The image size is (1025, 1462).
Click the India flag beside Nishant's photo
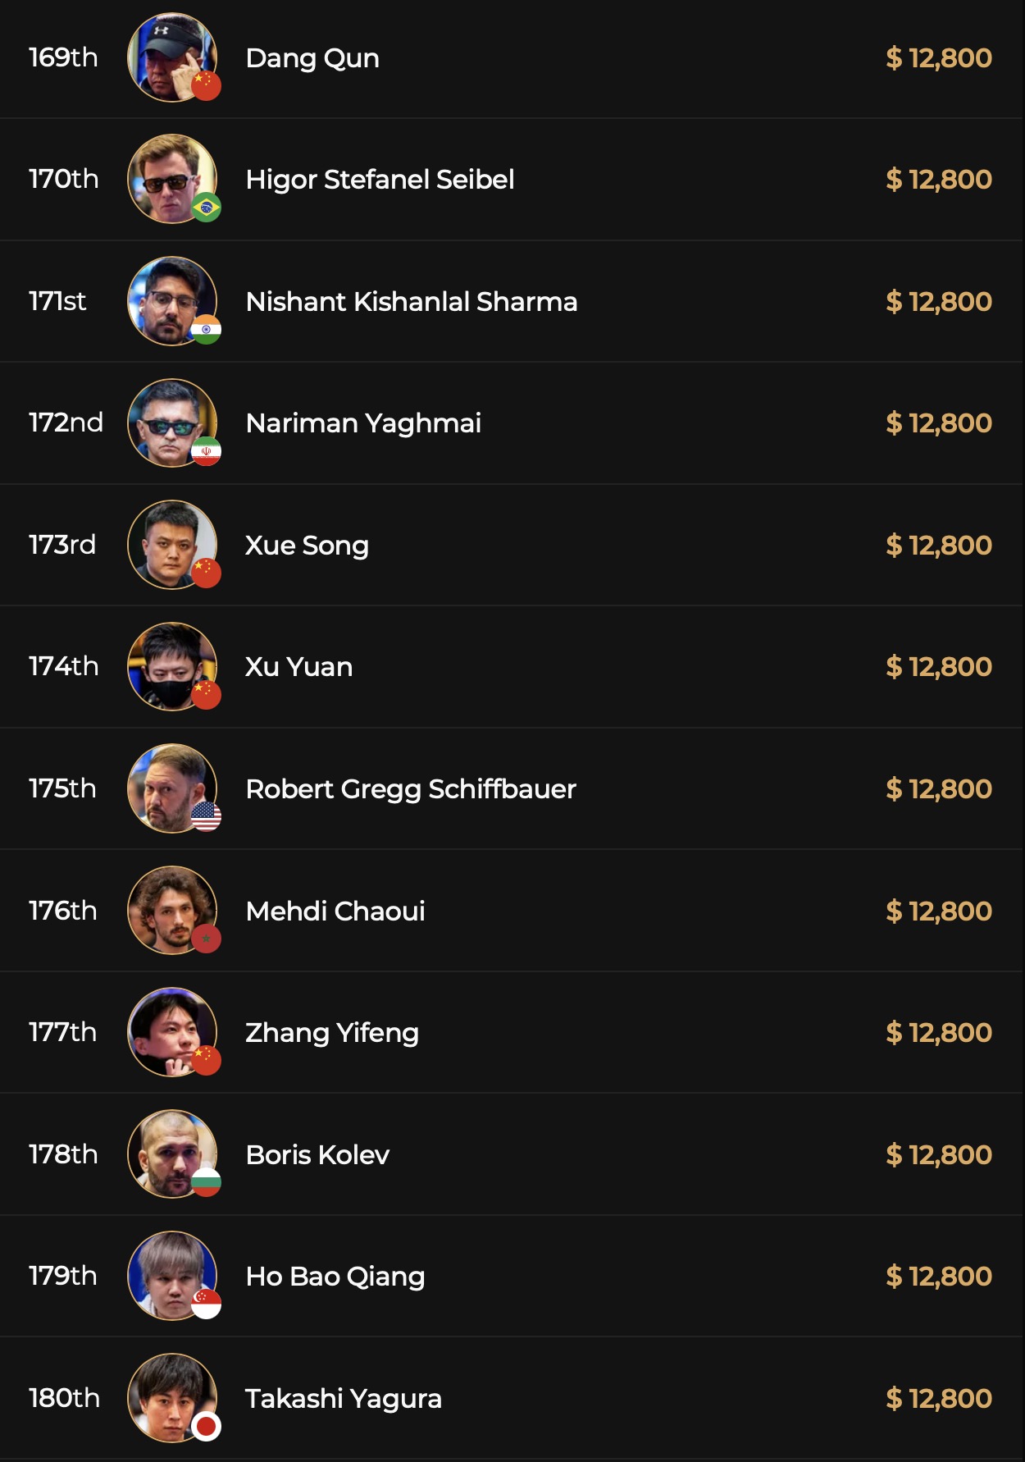pos(206,330)
